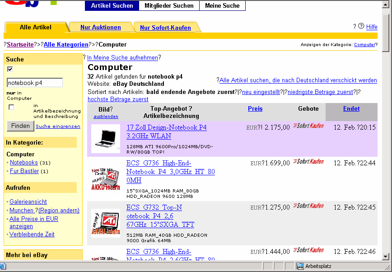
Task: Click the Preis column header
Action: (255, 108)
